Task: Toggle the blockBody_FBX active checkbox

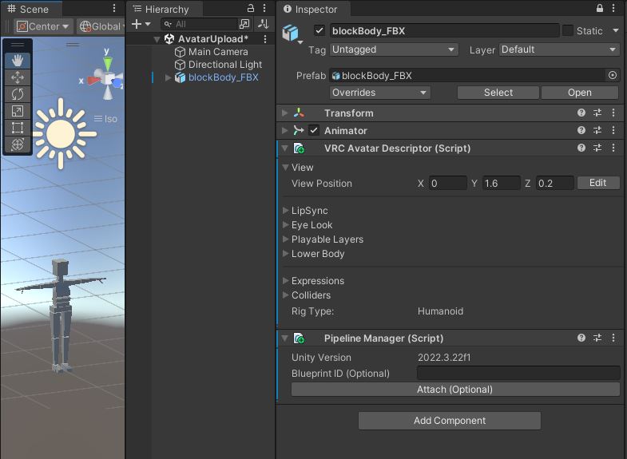Action: (319, 30)
